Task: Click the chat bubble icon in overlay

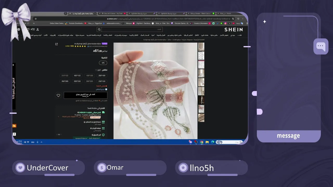Action: [321, 46]
